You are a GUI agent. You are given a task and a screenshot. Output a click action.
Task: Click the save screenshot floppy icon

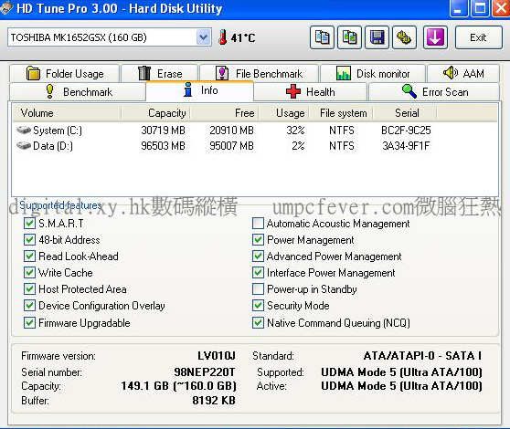tap(377, 37)
